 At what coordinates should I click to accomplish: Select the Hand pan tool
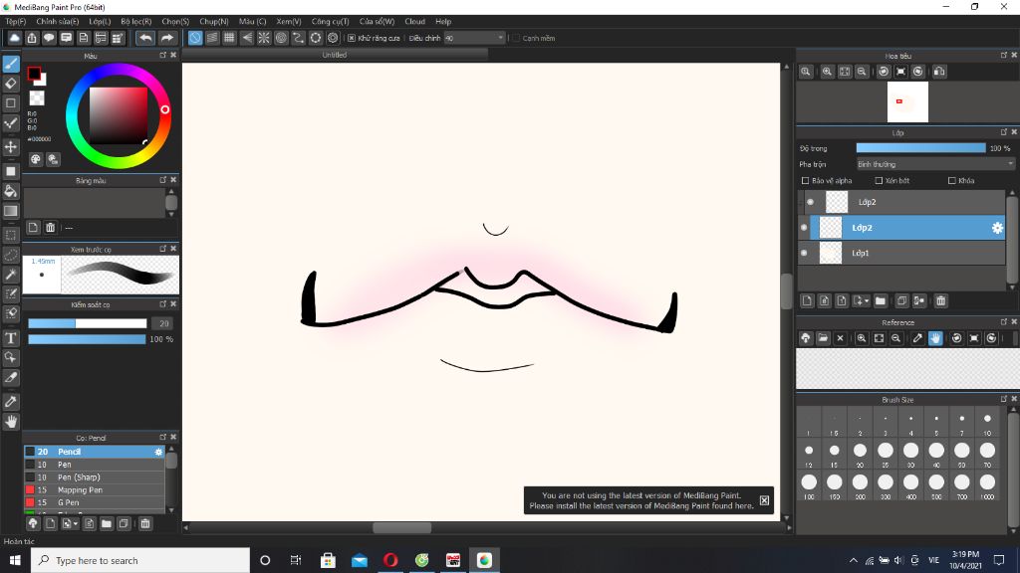(x=11, y=422)
